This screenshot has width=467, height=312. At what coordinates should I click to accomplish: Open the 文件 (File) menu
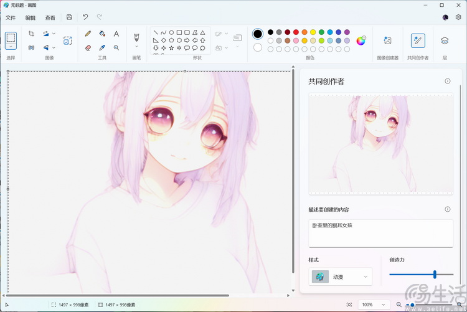[11, 17]
